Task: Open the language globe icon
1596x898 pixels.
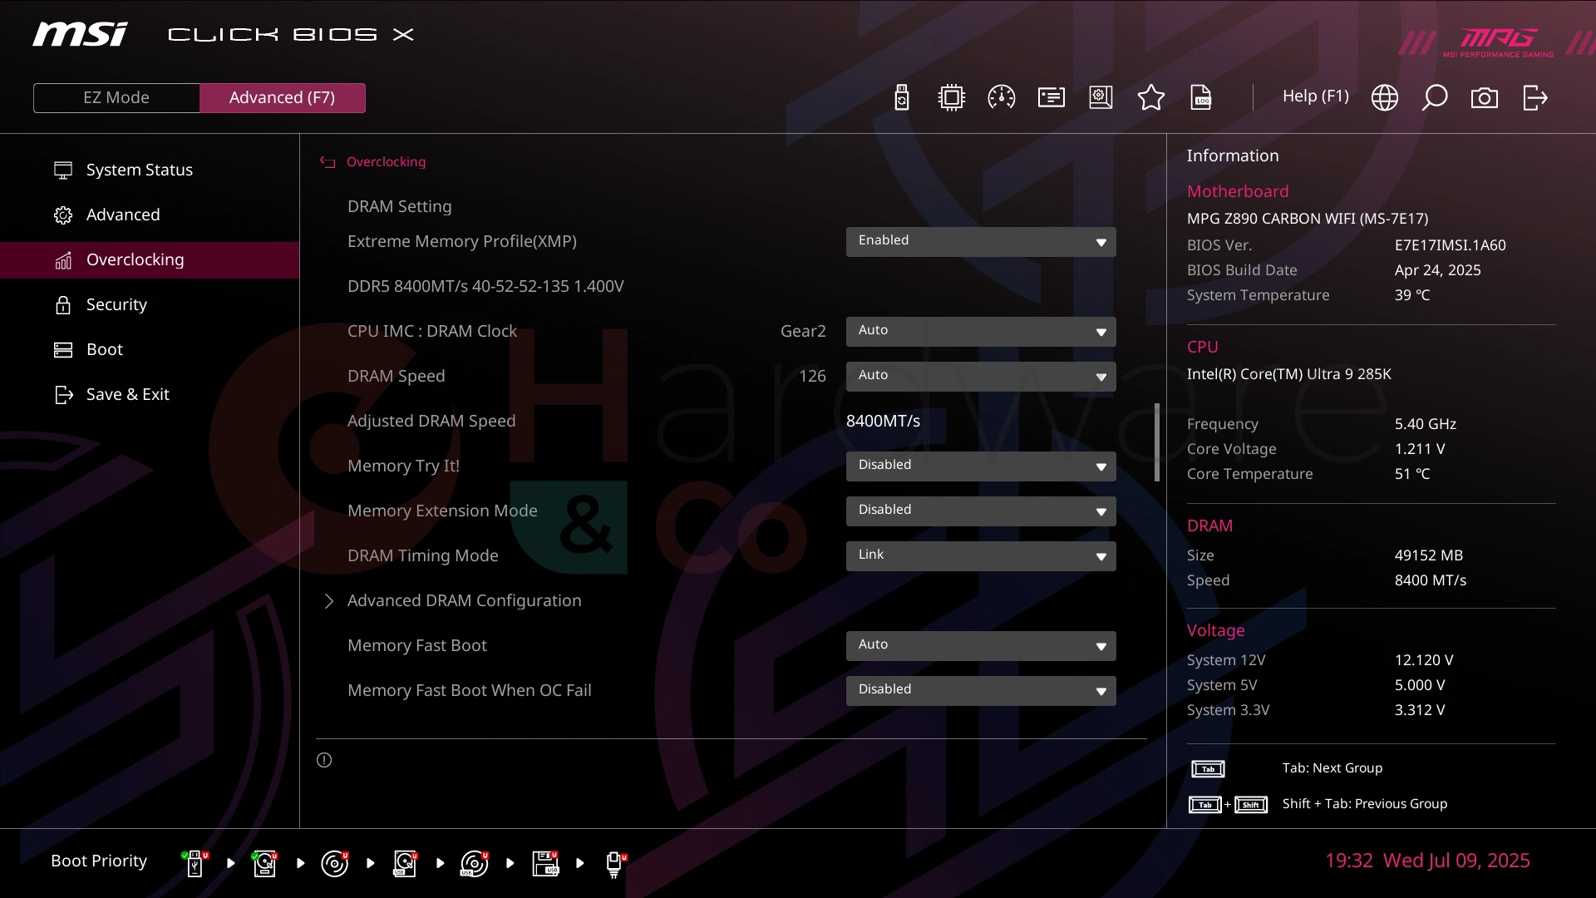Action: point(1384,97)
